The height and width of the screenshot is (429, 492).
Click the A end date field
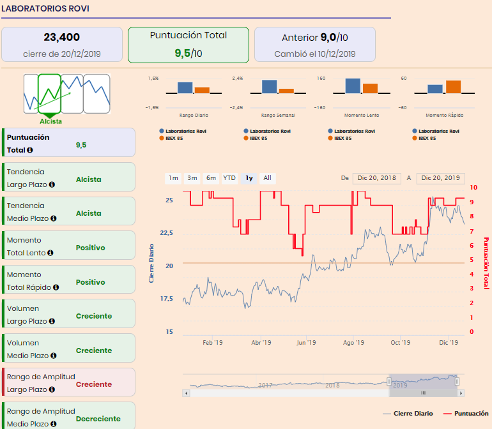(x=440, y=178)
